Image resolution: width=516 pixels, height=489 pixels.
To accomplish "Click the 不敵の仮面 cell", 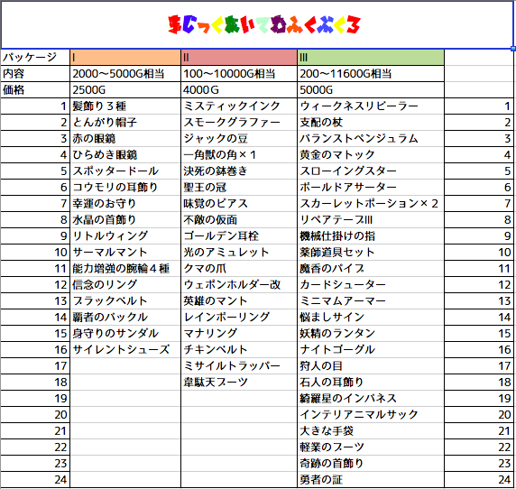I will [239, 220].
